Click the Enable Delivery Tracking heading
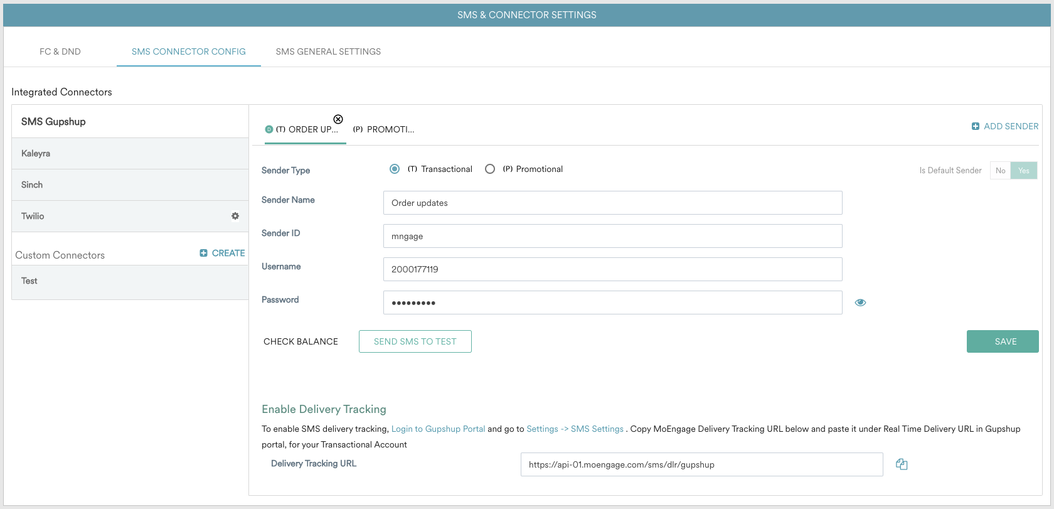Screen dimensions: 1054x509 click(x=324, y=409)
